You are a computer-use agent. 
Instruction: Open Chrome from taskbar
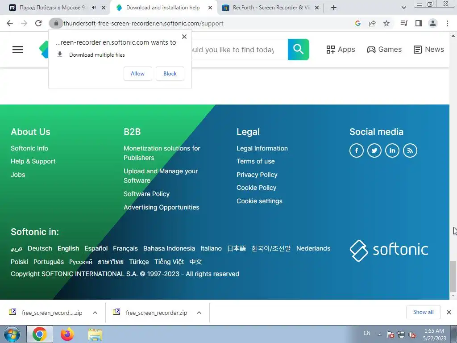click(x=40, y=334)
